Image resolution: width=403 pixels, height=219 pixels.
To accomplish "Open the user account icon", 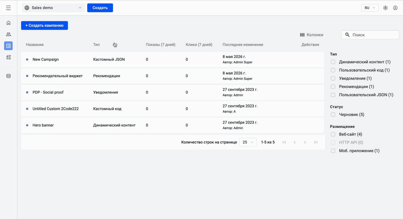I will click(x=395, y=8).
